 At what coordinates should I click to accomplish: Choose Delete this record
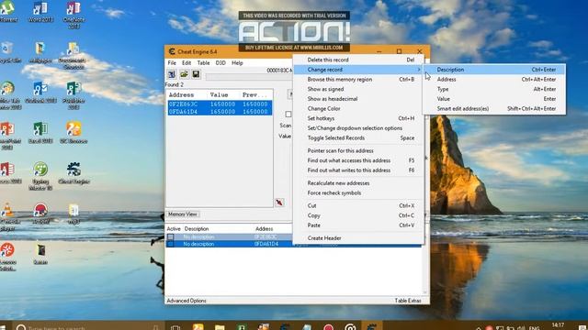click(x=358, y=60)
